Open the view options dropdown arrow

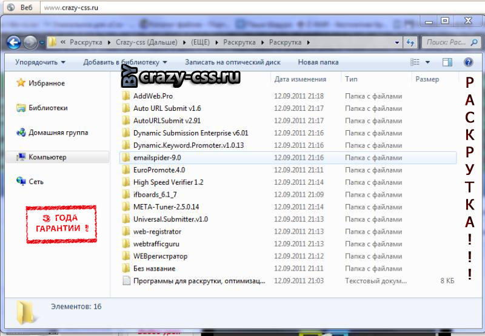coord(427,62)
